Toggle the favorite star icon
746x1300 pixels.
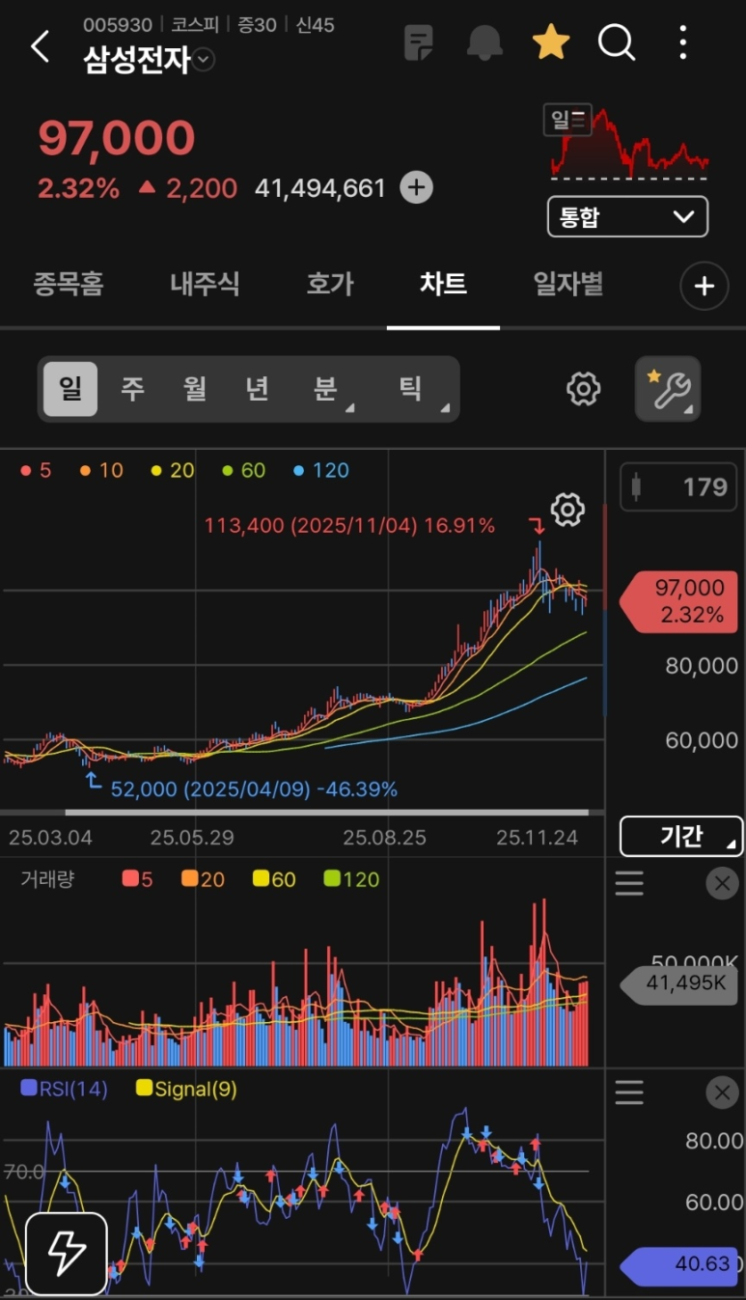(551, 42)
